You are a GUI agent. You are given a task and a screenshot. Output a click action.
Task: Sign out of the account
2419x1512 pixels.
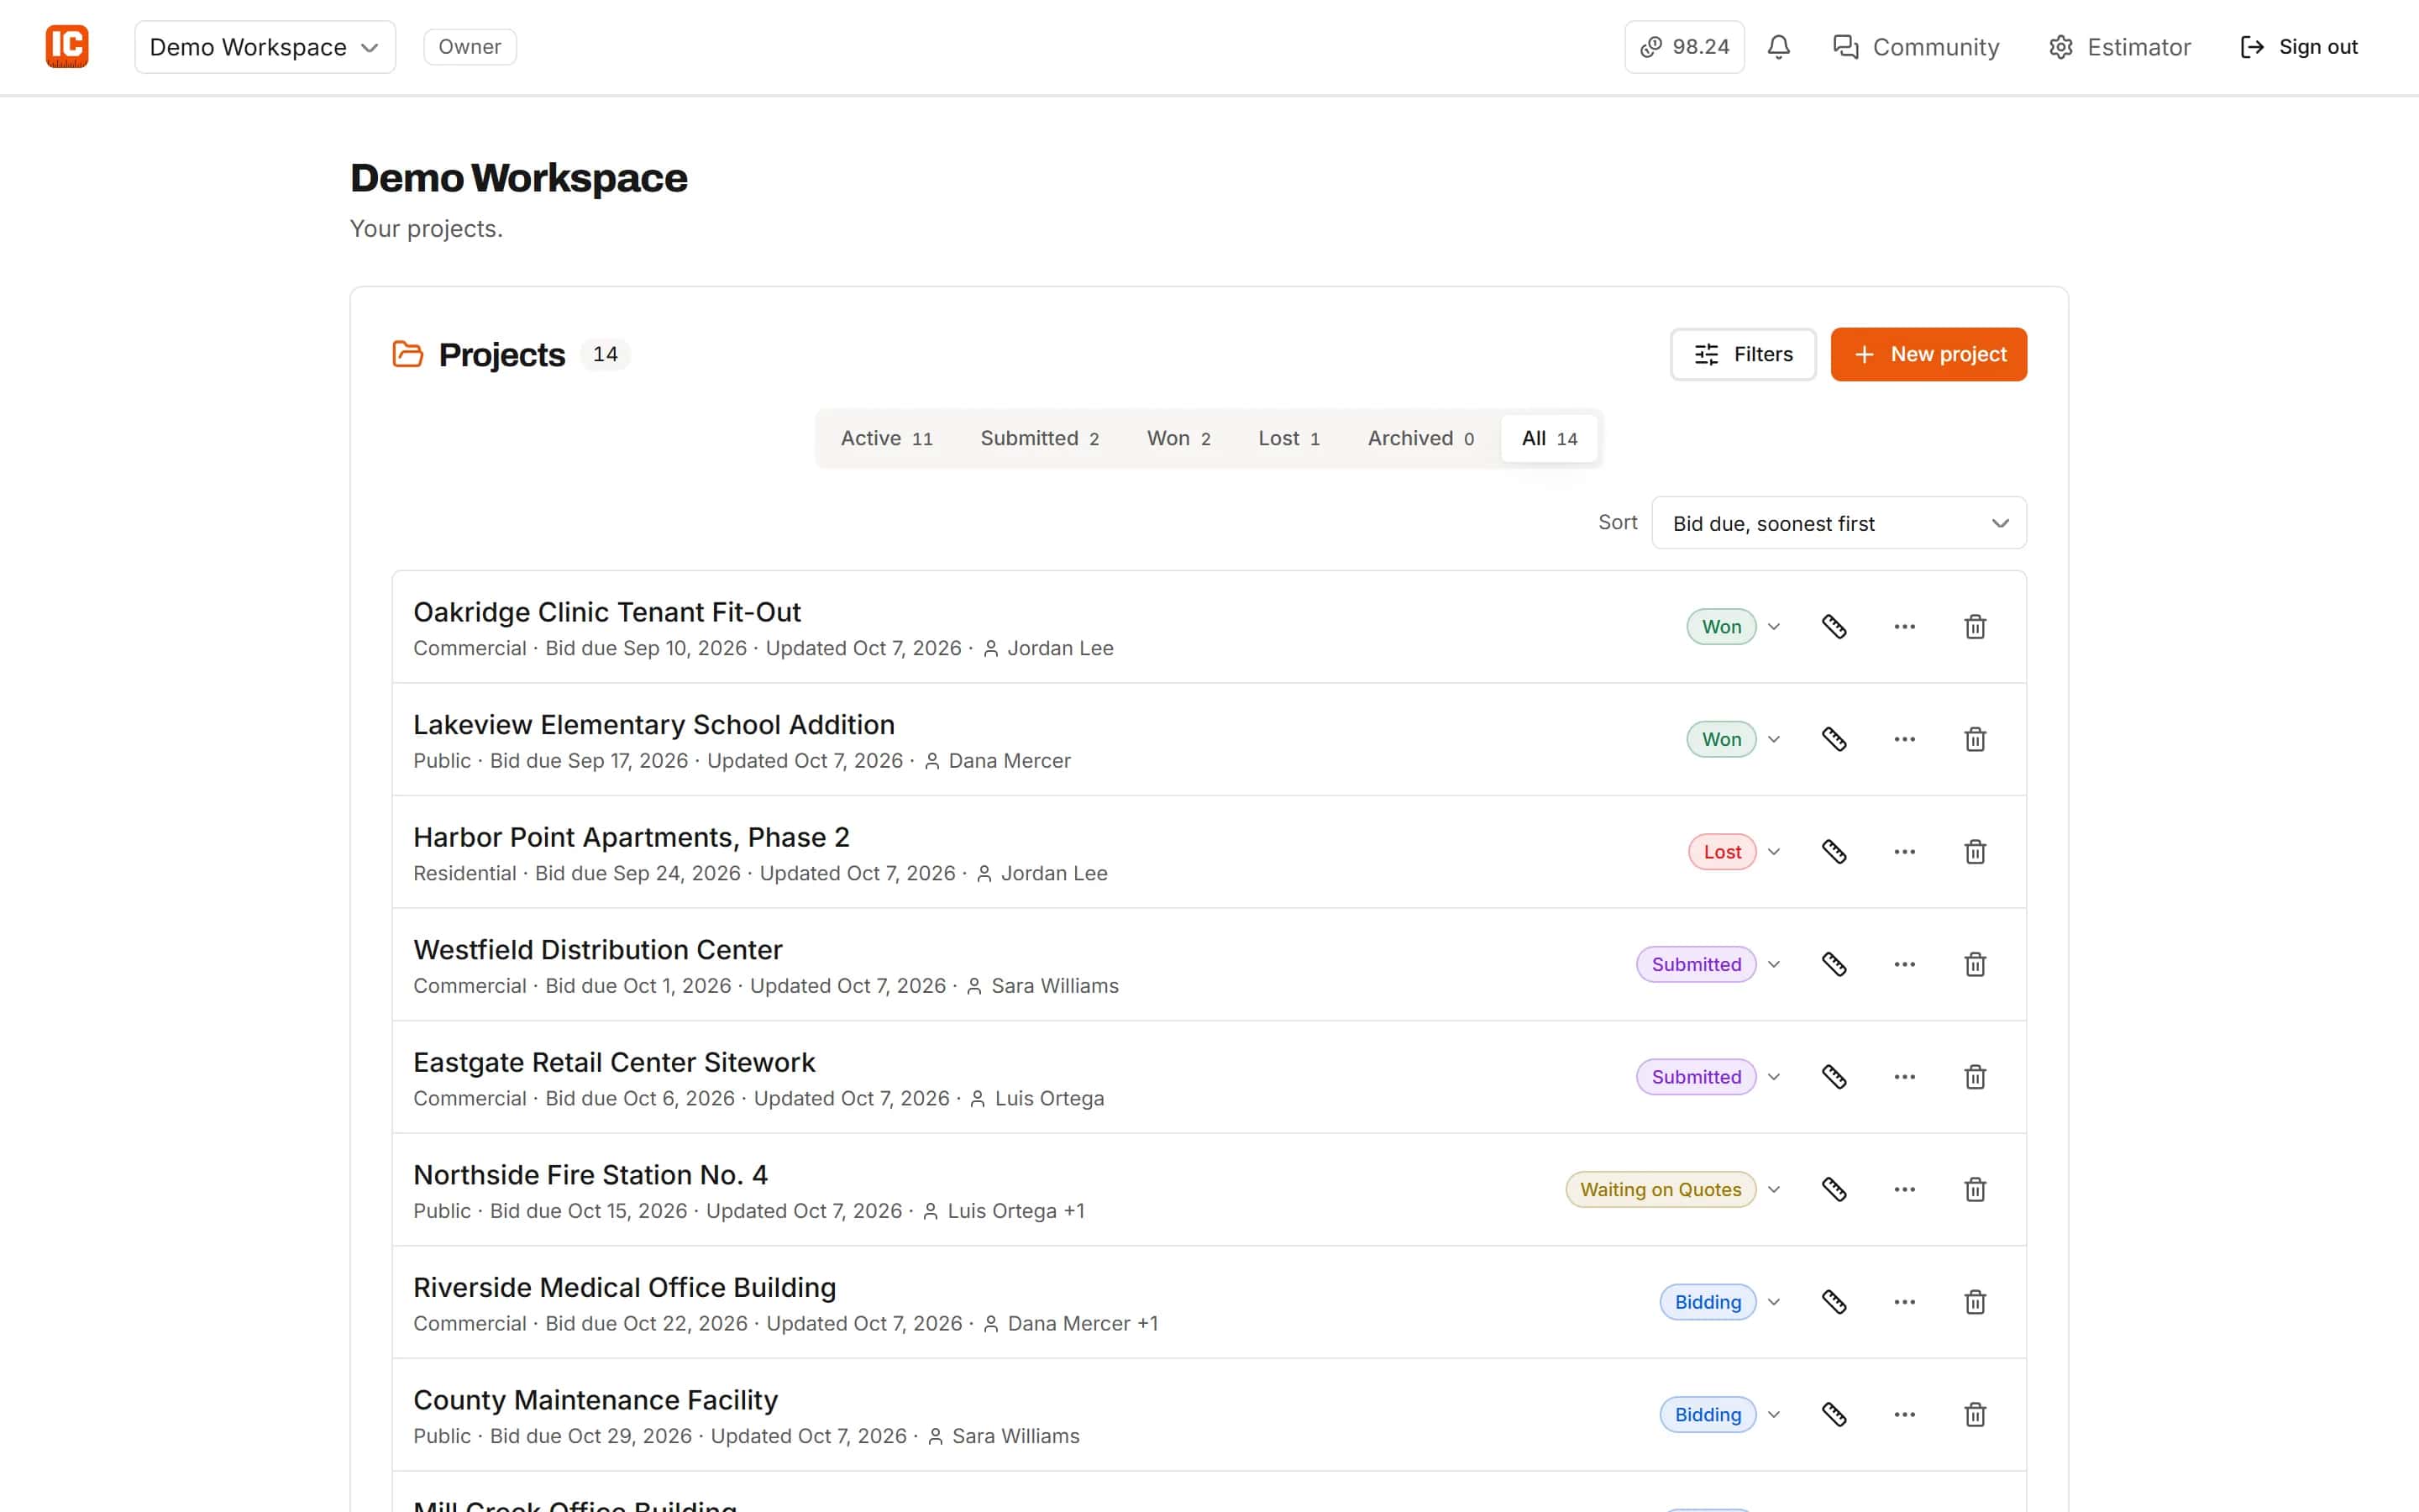[2298, 47]
